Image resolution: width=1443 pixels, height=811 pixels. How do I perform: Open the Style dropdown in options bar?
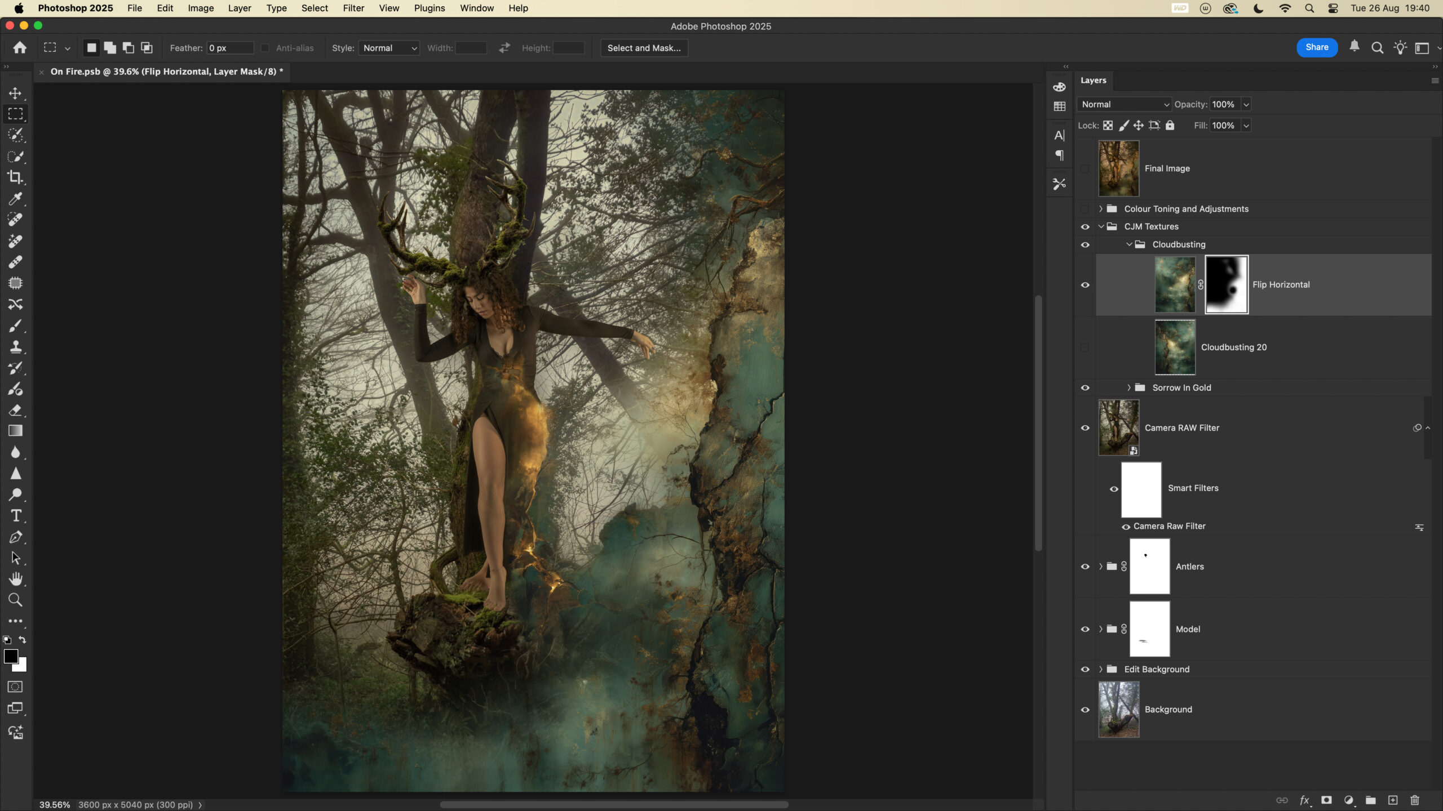pos(389,48)
